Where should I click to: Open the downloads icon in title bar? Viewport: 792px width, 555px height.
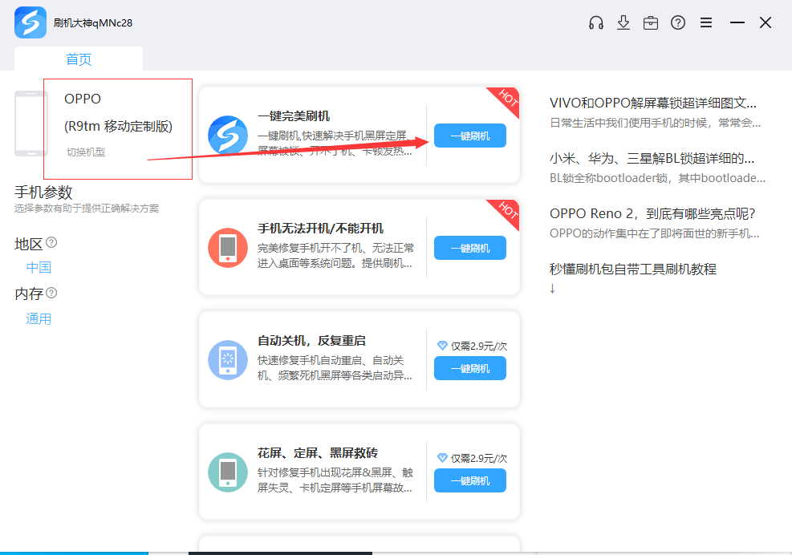[623, 22]
